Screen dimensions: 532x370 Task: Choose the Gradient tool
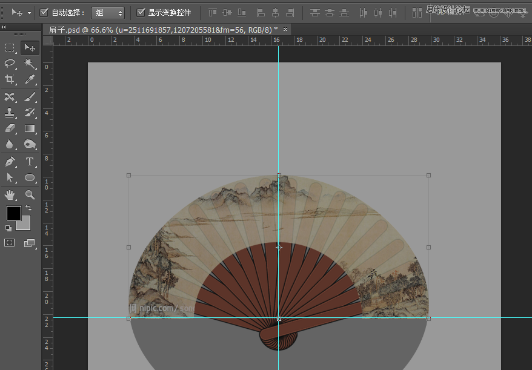(30, 128)
